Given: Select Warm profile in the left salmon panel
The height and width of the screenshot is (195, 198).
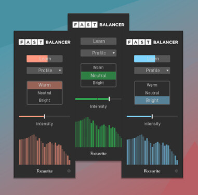Looking at the screenshot, I should point(45,85).
